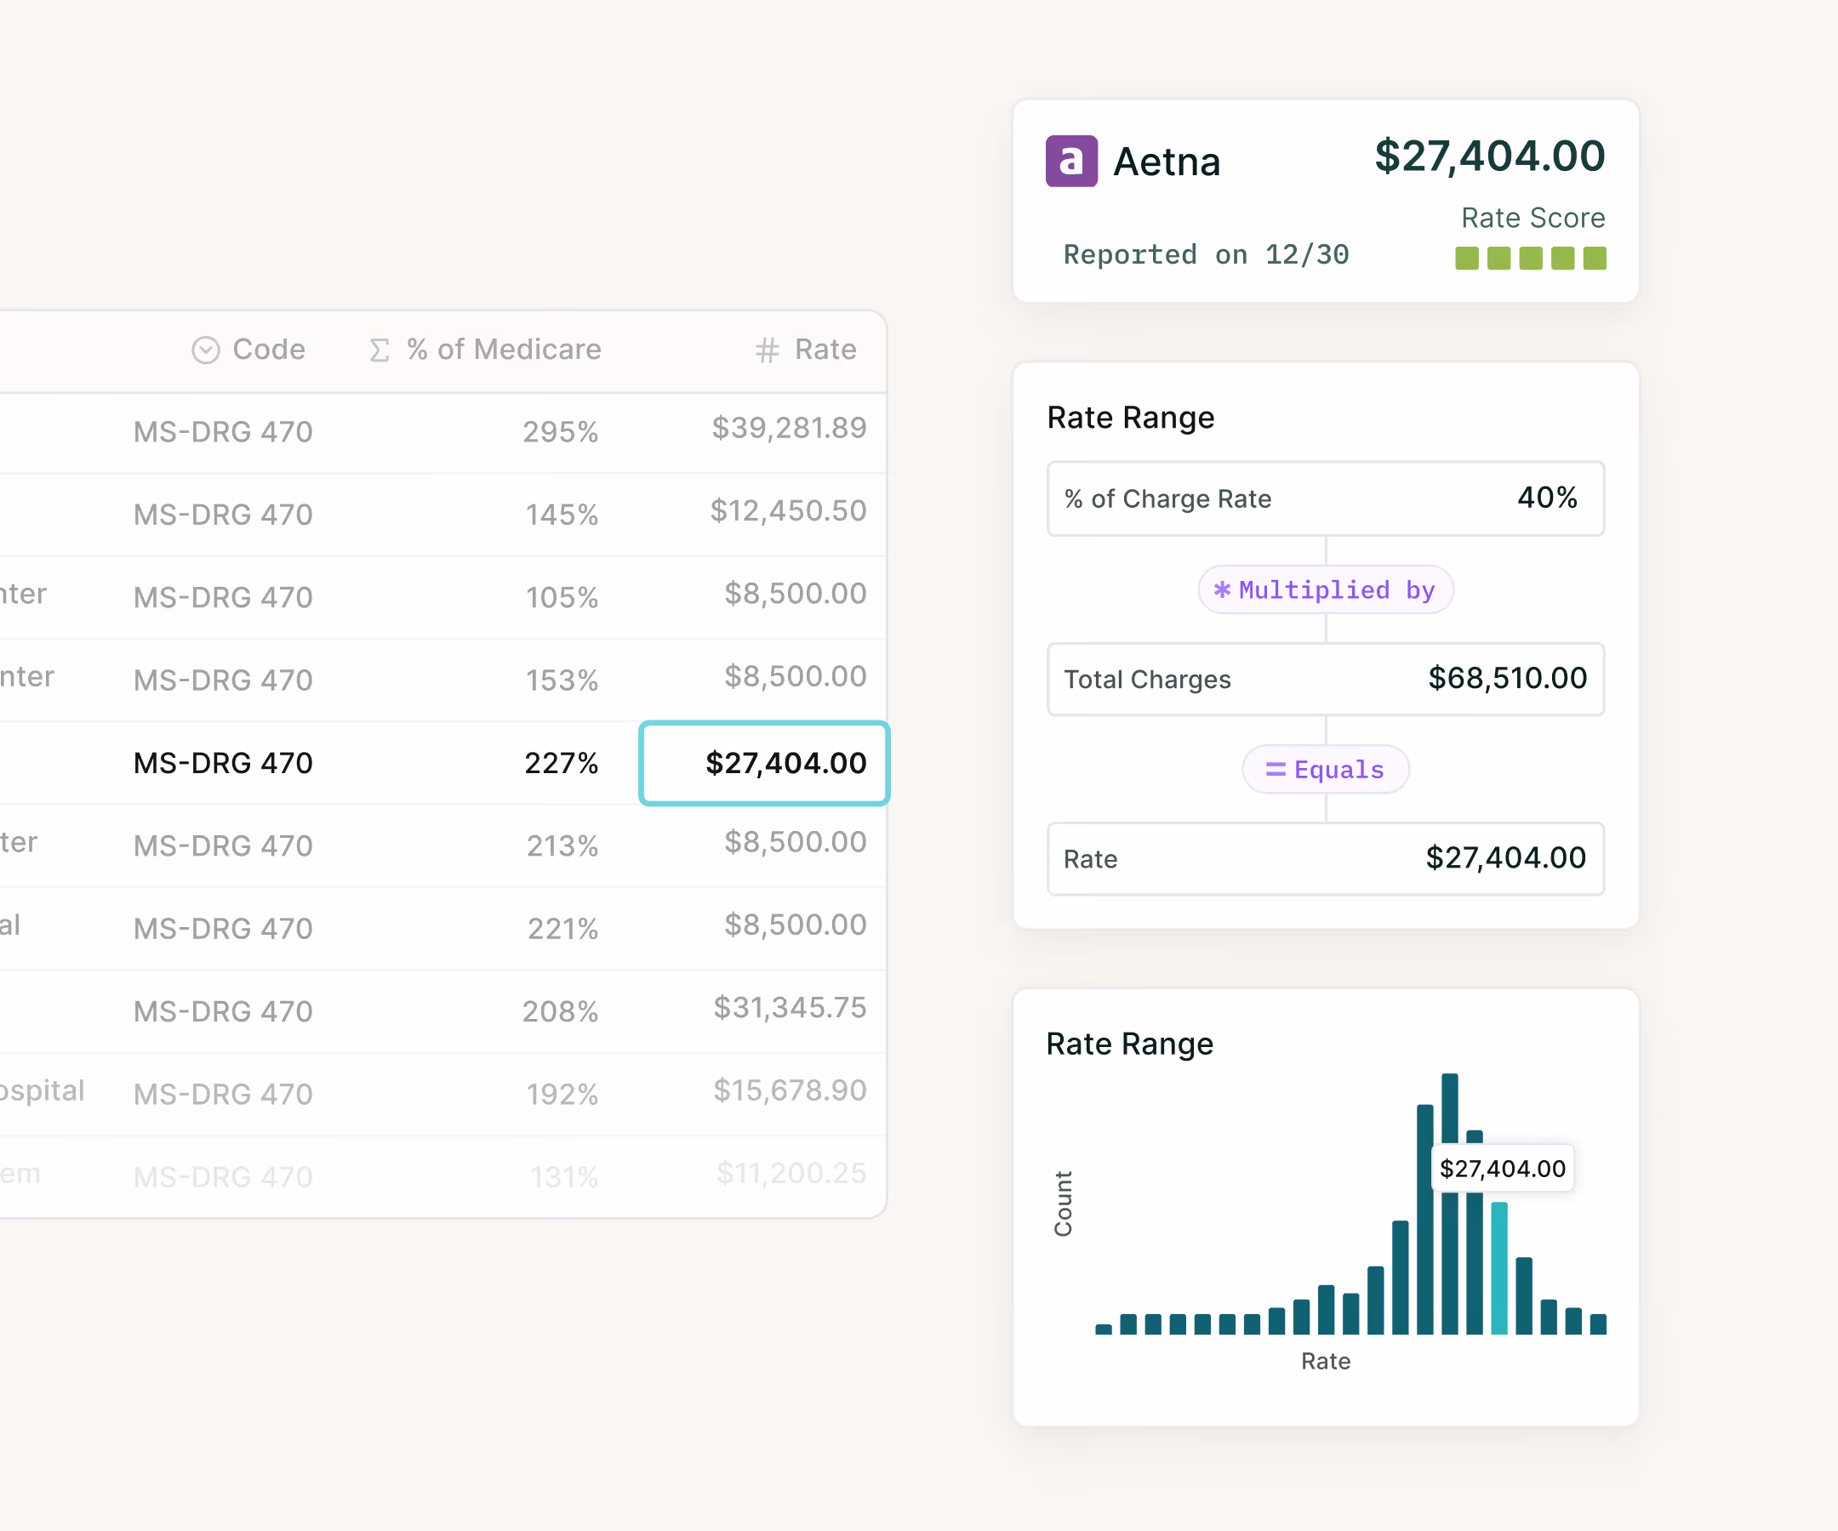The height and width of the screenshot is (1531, 1838).
Task: Click the equals icon in Equals pill
Action: pos(1276,769)
